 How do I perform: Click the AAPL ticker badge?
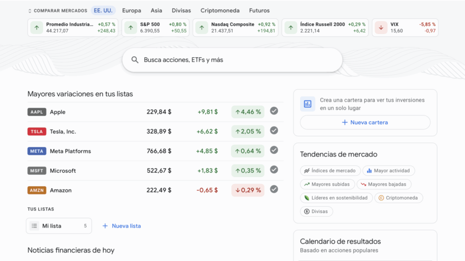tap(37, 112)
